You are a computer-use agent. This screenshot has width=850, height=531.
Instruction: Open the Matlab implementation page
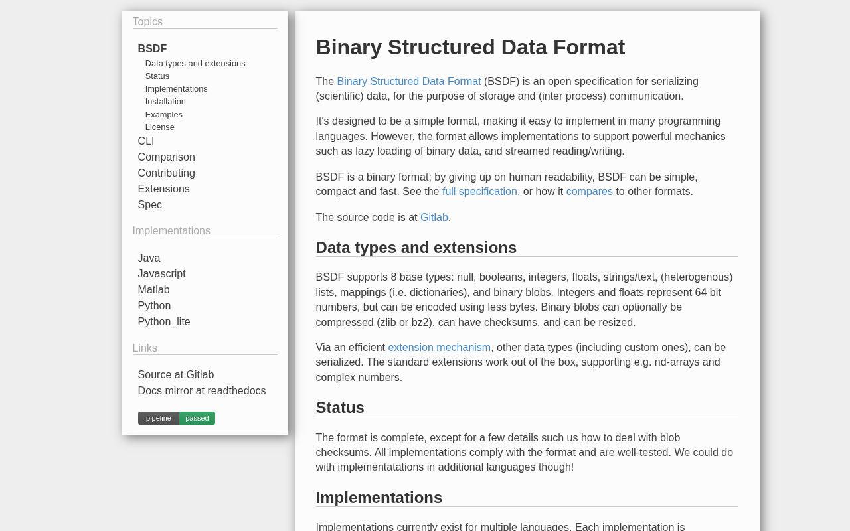click(x=153, y=290)
